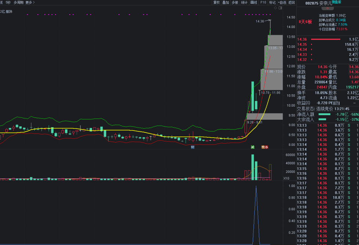The width and height of the screenshot is (359, 245).
Task: Click the 多股 multi-stock button
Action: click(x=235, y=2)
